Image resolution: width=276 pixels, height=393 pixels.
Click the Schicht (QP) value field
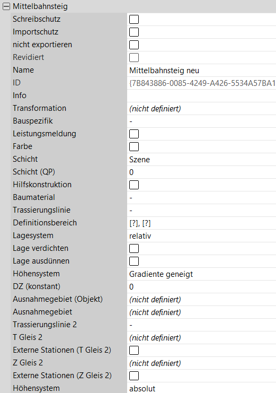[x=201, y=172]
